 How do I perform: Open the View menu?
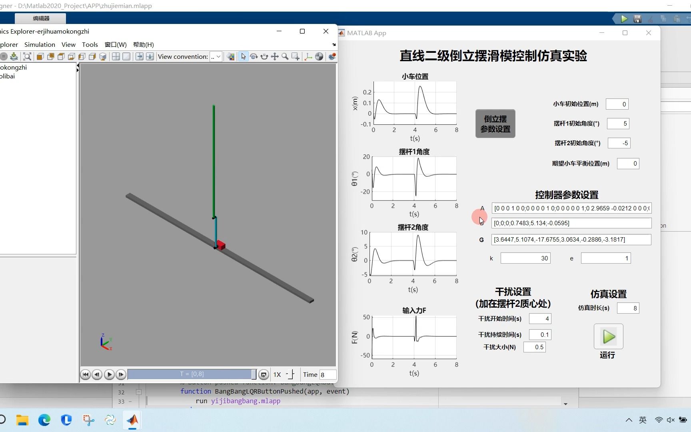click(x=68, y=44)
